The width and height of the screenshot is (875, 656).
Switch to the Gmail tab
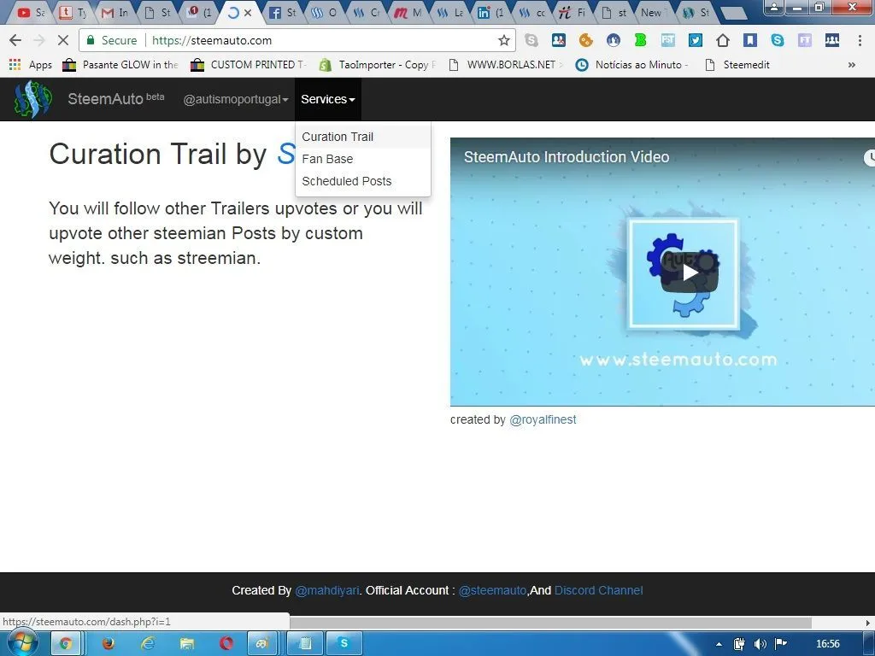[x=115, y=12]
